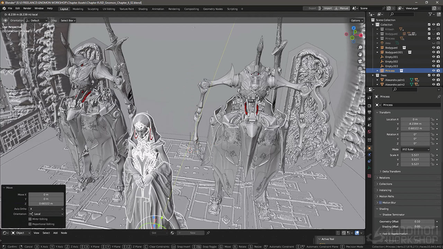Click the pan hand icon in viewport

pyautogui.click(x=360, y=54)
